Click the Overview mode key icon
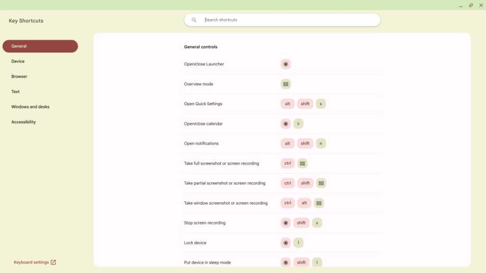 286,84
